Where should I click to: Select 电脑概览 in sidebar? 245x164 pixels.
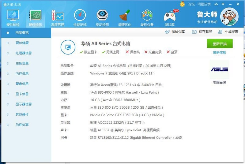point(26,33)
